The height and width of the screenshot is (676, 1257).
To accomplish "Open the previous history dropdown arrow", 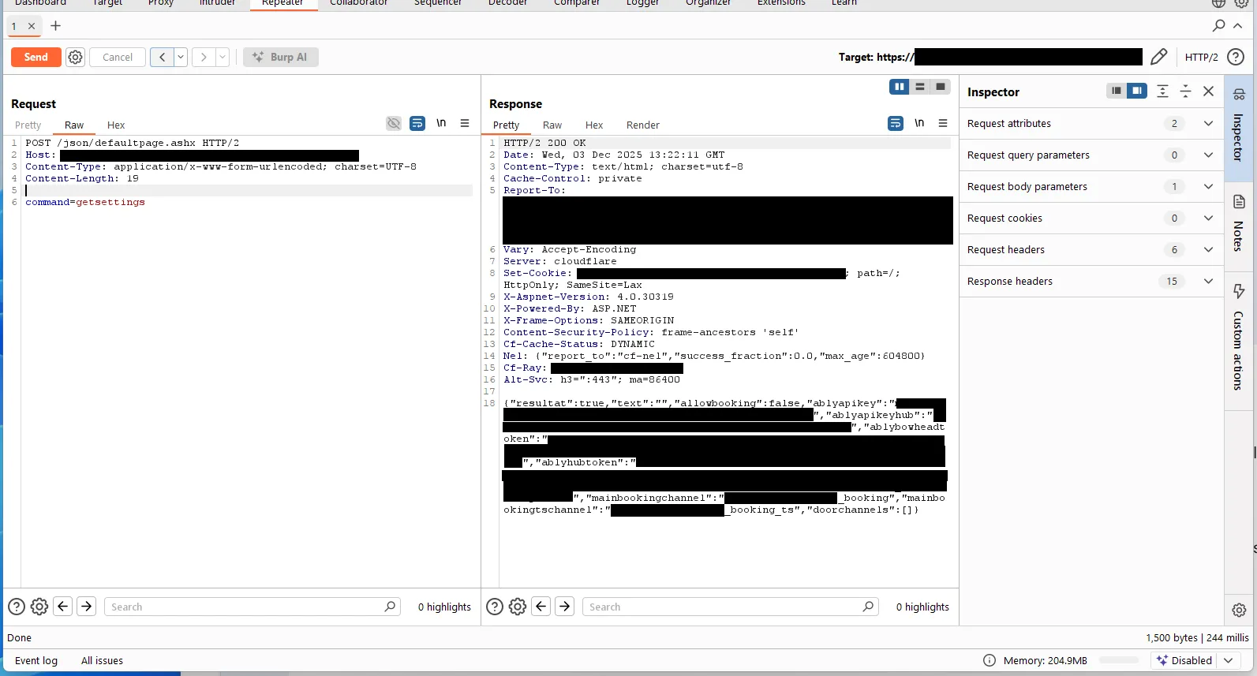I will [181, 57].
